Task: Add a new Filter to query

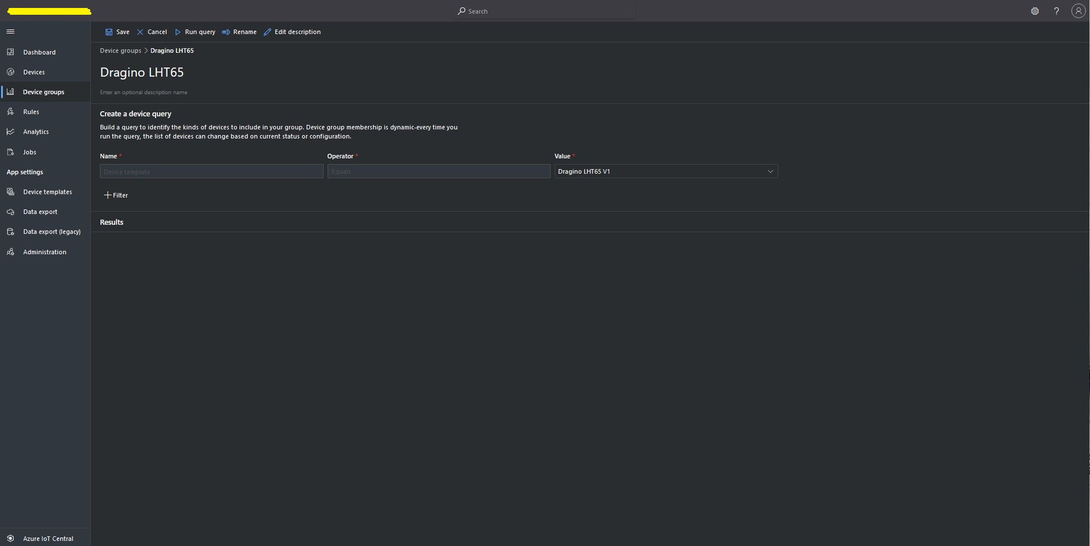Action: 116,195
